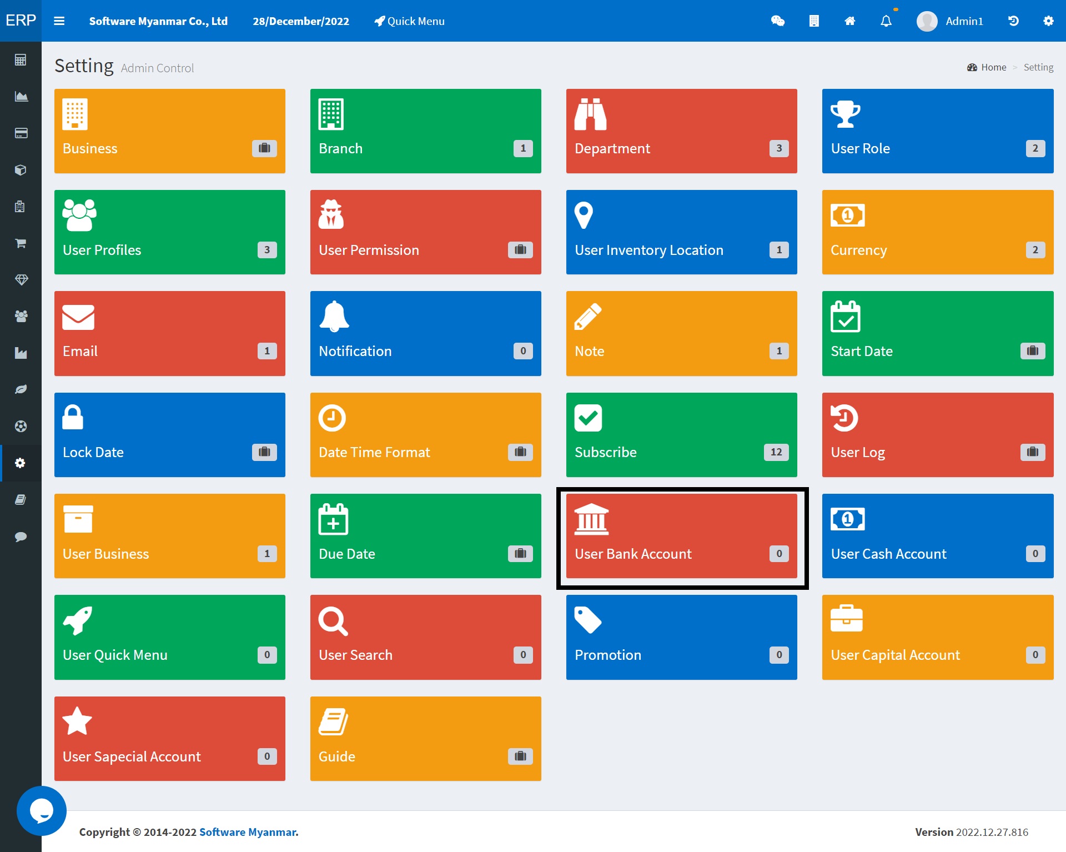Click the Software Myanmar Co., Ltd title
1066x852 pixels.
coord(158,21)
